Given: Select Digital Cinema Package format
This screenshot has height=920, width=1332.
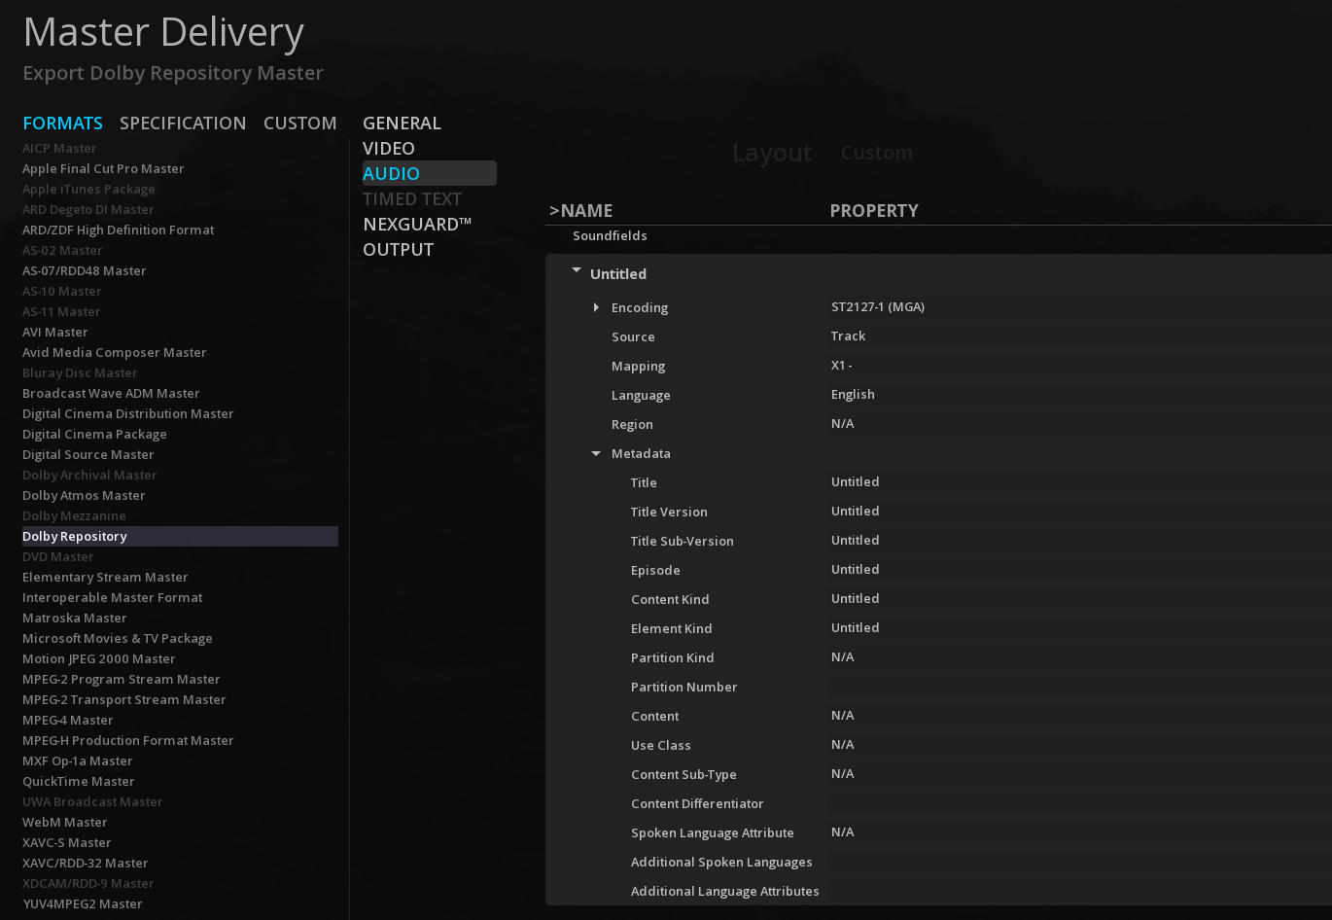Looking at the screenshot, I should click(x=94, y=434).
